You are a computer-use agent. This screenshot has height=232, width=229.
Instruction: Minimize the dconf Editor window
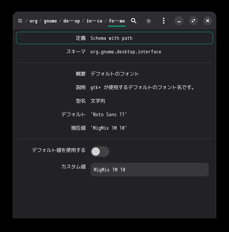[x=179, y=21]
